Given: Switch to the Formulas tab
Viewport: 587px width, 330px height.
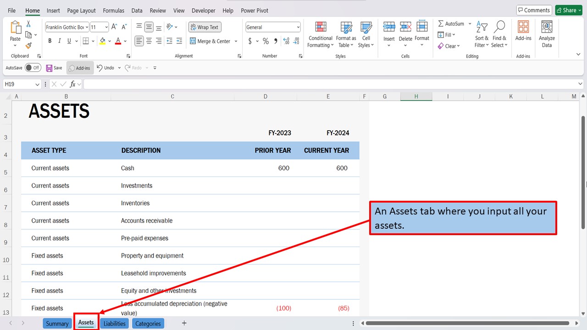Looking at the screenshot, I should point(113,11).
